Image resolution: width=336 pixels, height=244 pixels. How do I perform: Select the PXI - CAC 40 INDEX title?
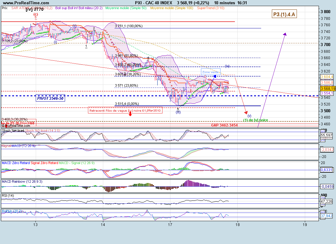point(153,3)
